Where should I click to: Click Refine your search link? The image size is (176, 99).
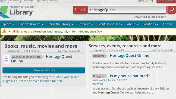click(x=67, y=77)
